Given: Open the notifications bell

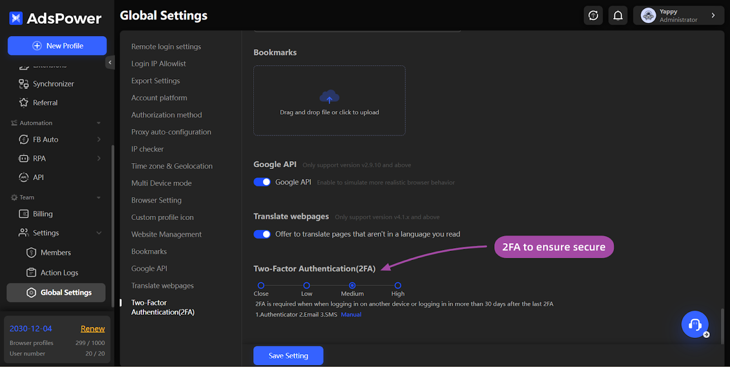Looking at the screenshot, I should 618,15.
